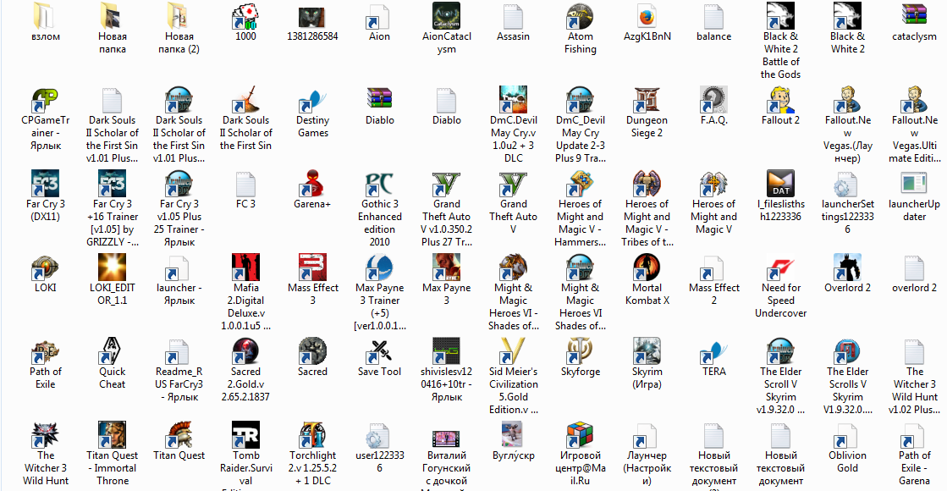This screenshot has width=947, height=491.
Task: Open the Save Tool shortcut
Action: (380, 351)
